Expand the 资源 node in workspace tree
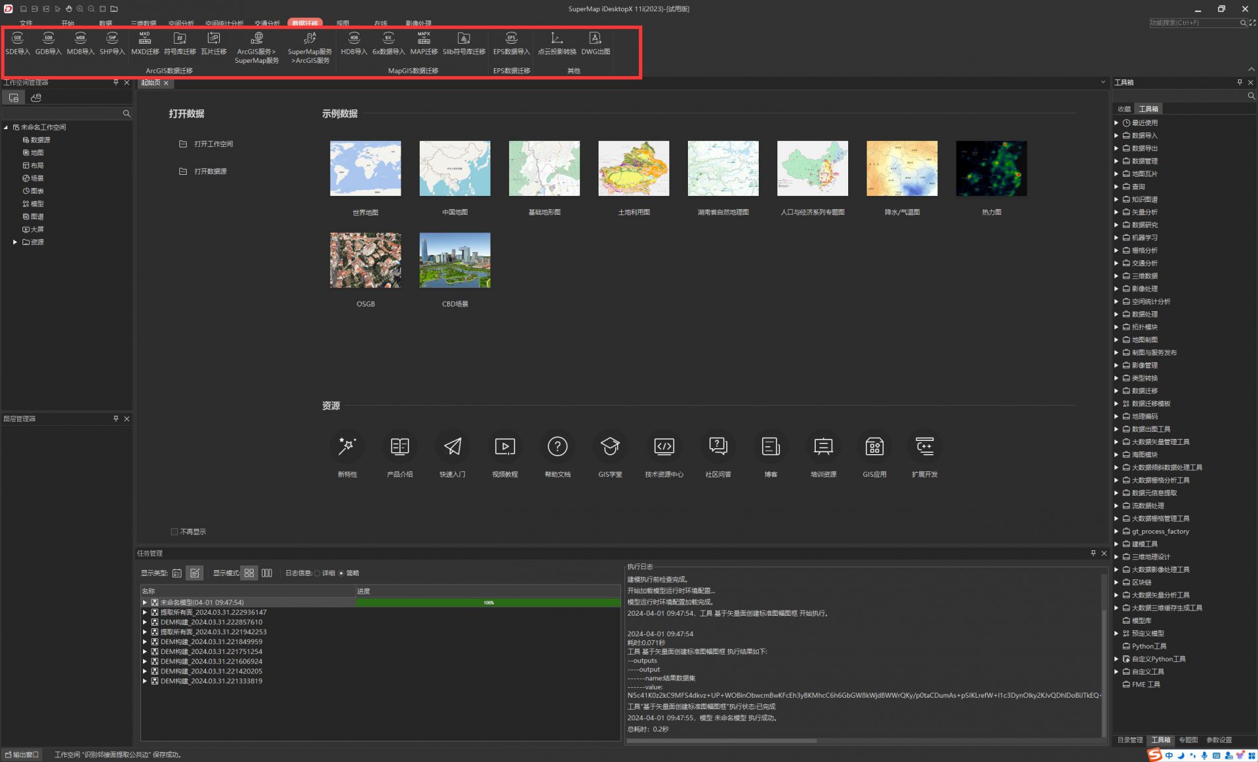This screenshot has height=762, width=1258. [x=15, y=242]
